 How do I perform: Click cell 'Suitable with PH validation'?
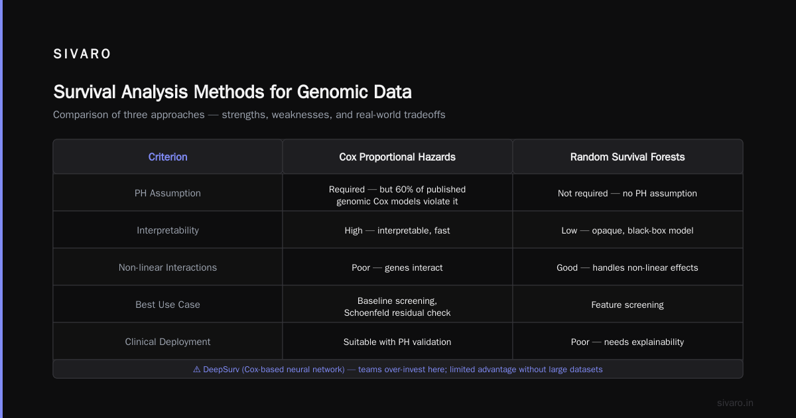(397, 342)
